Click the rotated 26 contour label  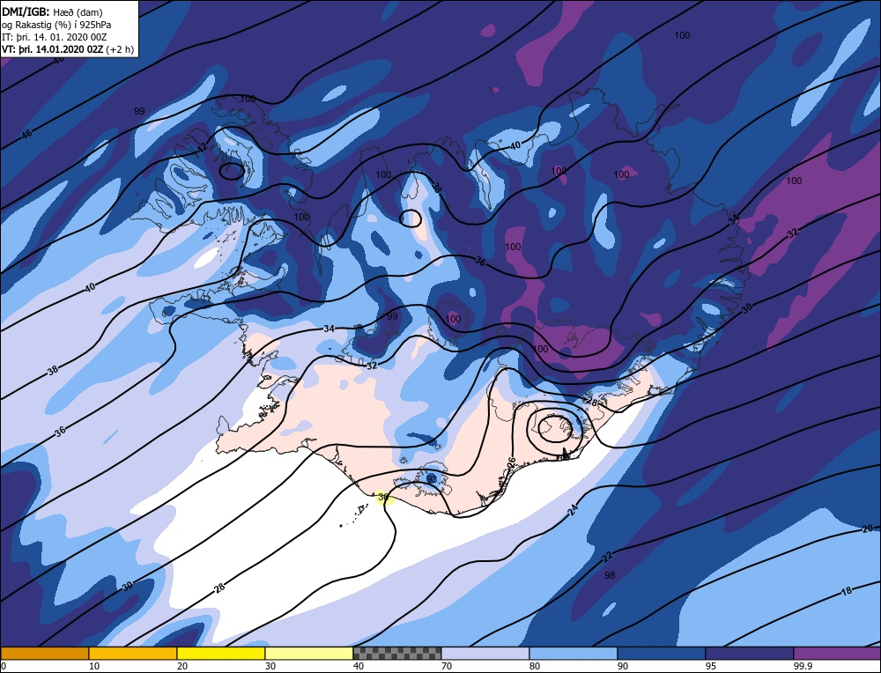coord(511,462)
